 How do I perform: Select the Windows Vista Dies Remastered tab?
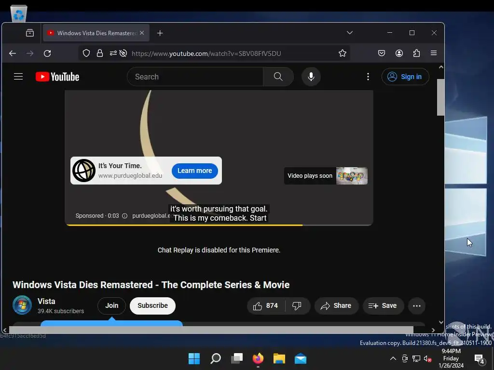96,33
